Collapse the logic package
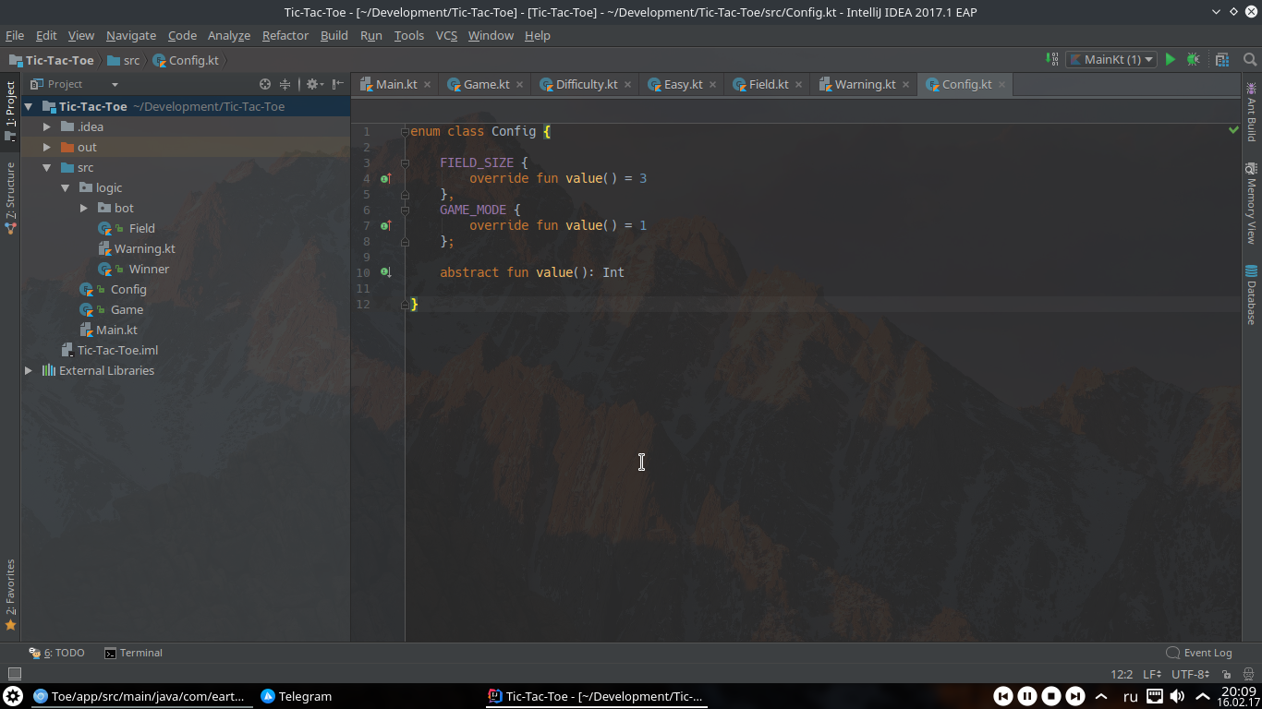The image size is (1262, 709). coord(66,187)
